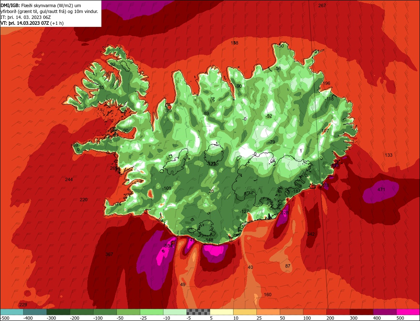
Task: Click the palest green swatch between -10 and -5
Action: tap(175, 312)
